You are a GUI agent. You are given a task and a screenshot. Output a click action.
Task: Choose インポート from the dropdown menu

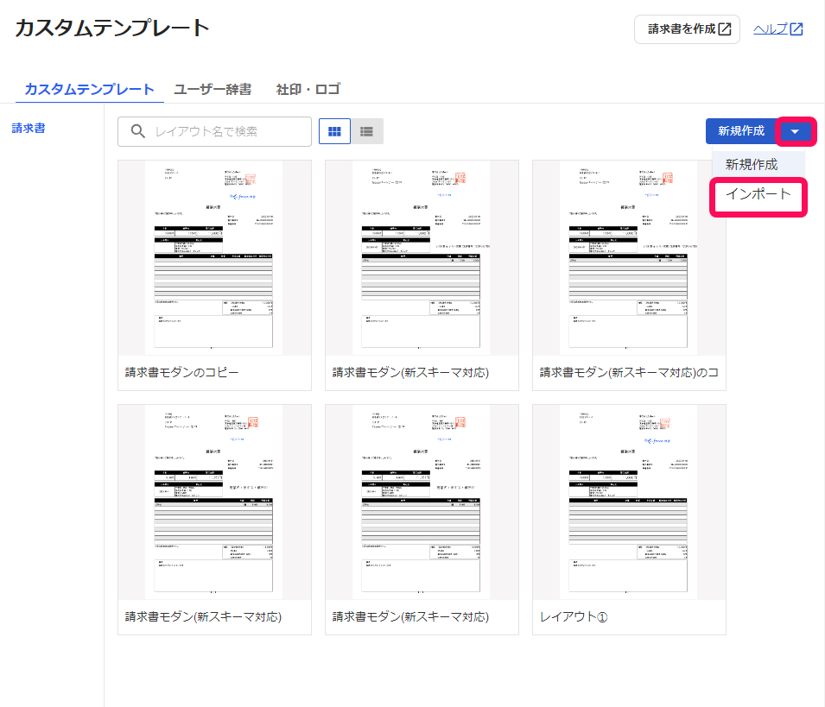[x=758, y=194]
